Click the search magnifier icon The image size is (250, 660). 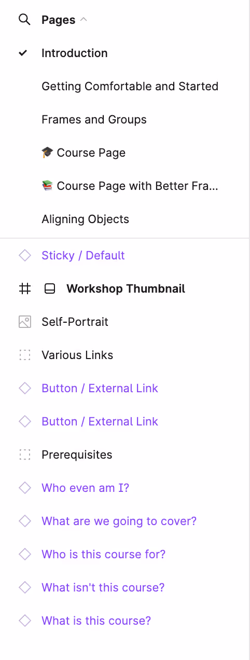pos(24,20)
